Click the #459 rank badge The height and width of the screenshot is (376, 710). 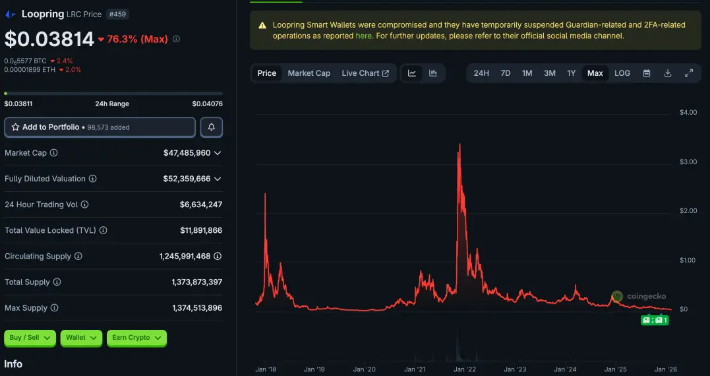point(117,14)
